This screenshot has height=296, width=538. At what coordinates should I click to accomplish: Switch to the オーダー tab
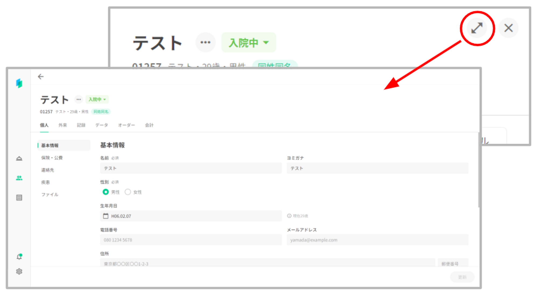point(126,125)
